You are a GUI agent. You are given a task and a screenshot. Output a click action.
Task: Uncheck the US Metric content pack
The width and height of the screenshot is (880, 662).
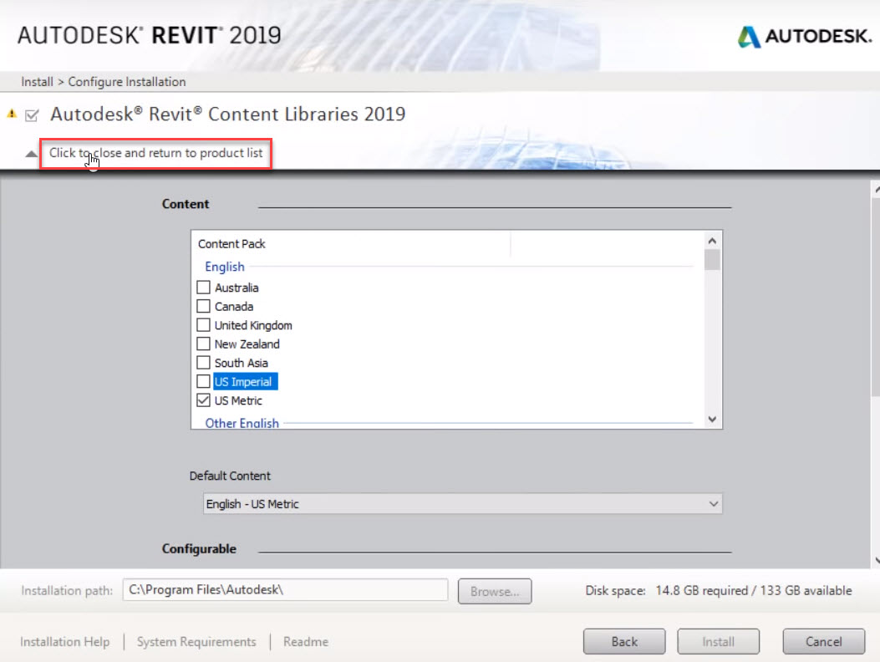coord(204,400)
